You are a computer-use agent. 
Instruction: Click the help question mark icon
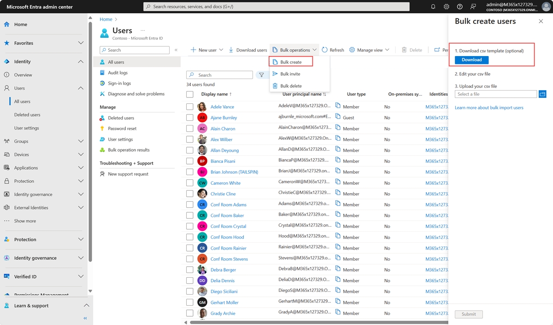(x=460, y=6)
